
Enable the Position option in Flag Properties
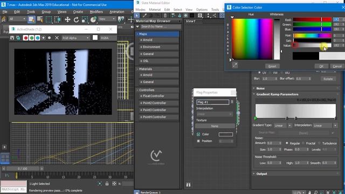198,141
